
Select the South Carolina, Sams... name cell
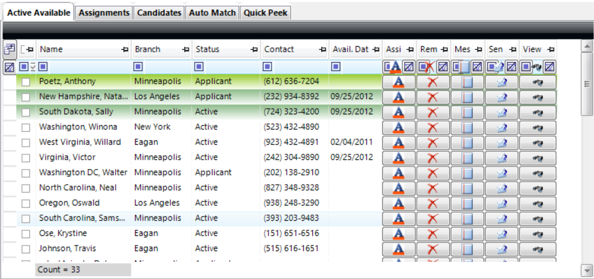pyautogui.click(x=82, y=218)
